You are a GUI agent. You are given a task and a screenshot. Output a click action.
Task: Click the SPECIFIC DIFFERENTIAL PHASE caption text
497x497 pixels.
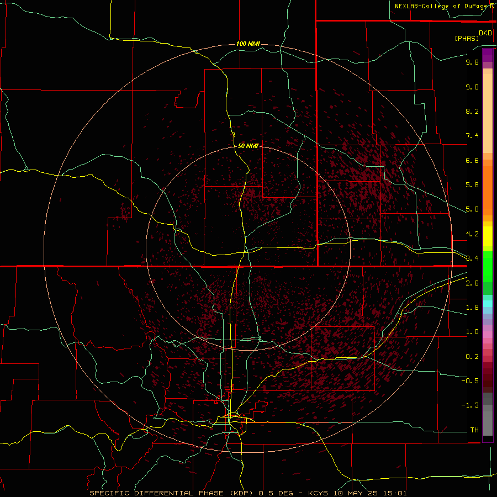click(x=157, y=493)
